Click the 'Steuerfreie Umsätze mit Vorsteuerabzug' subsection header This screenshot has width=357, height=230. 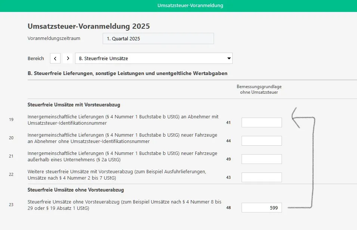(74, 105)
